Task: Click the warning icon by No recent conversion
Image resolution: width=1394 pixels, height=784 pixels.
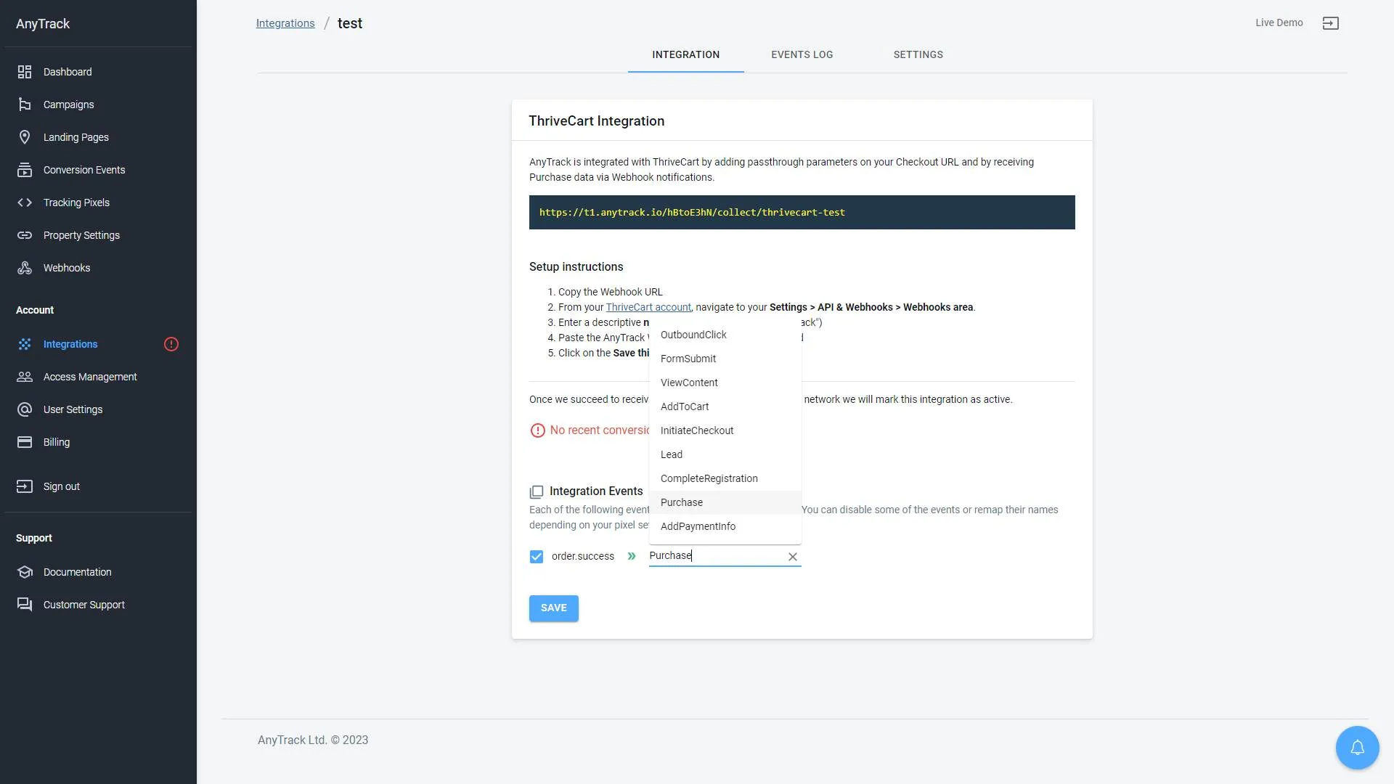Action: (537, 430)
